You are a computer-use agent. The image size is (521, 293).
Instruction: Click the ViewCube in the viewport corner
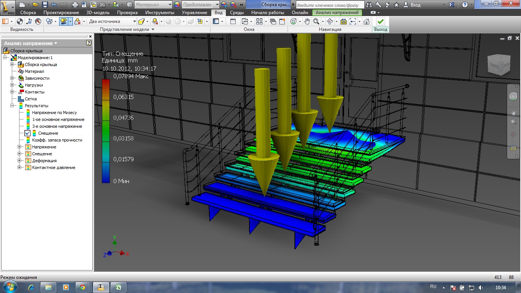tap(499, 65)
